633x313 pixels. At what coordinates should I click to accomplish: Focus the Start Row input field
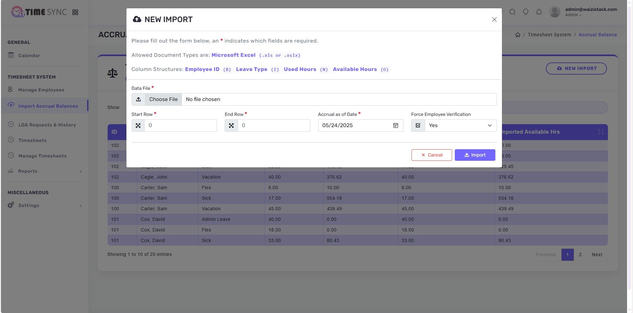click(180, 125)
